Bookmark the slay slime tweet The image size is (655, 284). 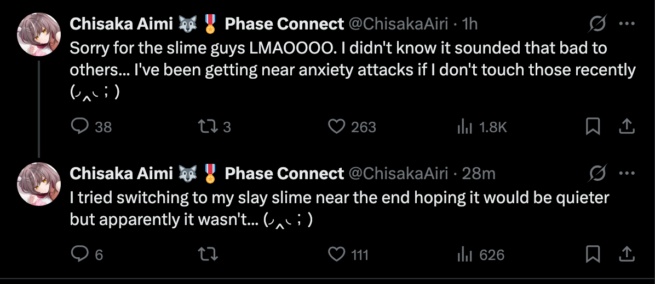pos(593,254)
